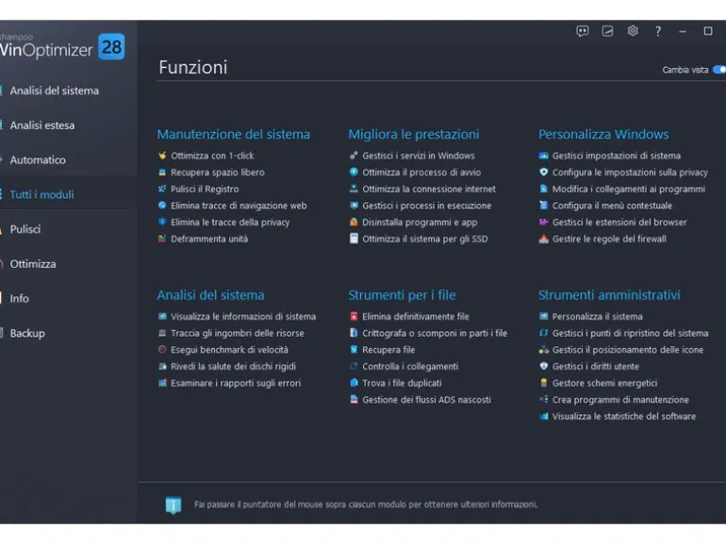
Task: Open Traccia gli ingombri delle risorse
Action: (x=237, y=334)
